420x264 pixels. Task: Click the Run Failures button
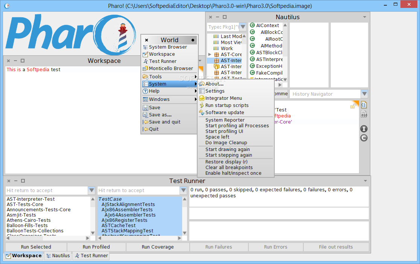tap(219, 247)
